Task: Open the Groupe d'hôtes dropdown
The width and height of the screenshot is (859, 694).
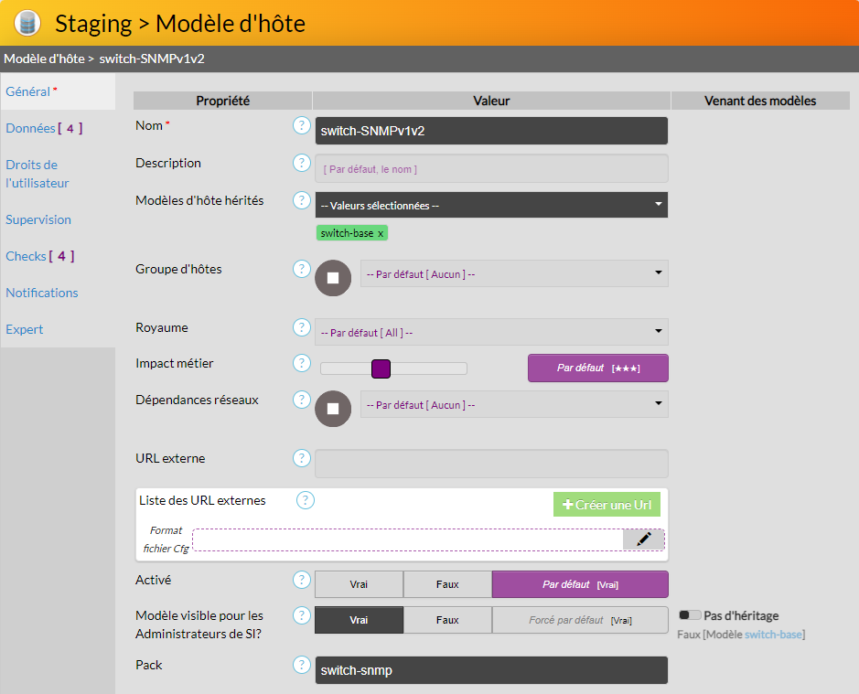Action: (513, 273)
